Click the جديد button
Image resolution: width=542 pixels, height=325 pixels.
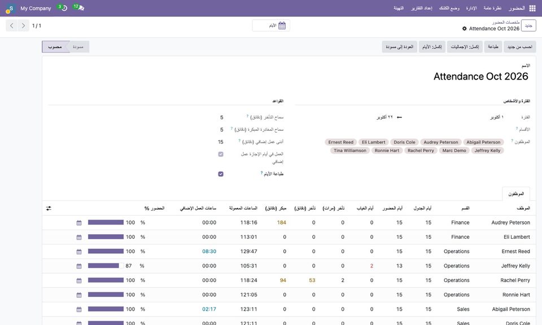click(x=528, y=26)
